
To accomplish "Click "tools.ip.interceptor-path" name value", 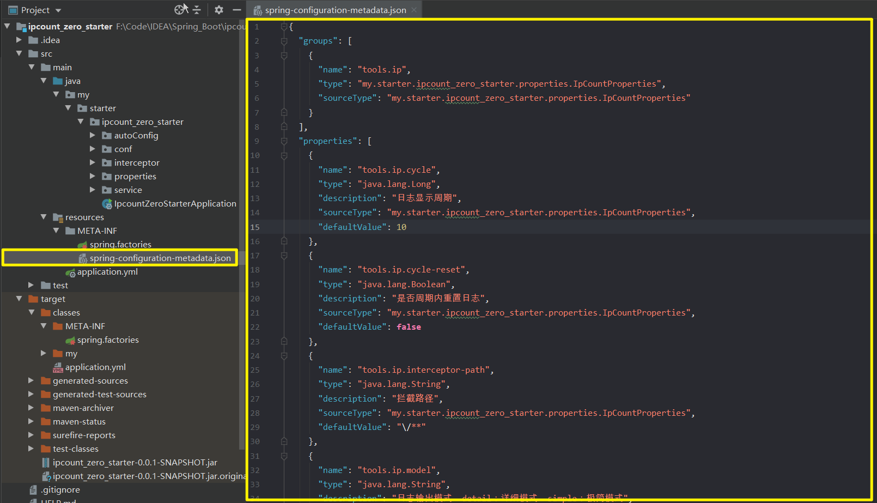I will tap(424, 370).
